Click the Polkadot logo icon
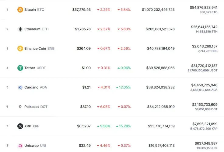 pos(20,107)
